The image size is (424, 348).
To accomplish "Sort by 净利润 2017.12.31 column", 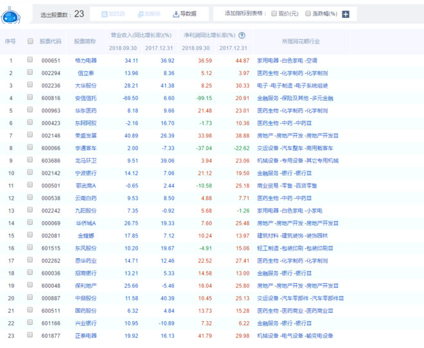I will [x=234, y=48].
